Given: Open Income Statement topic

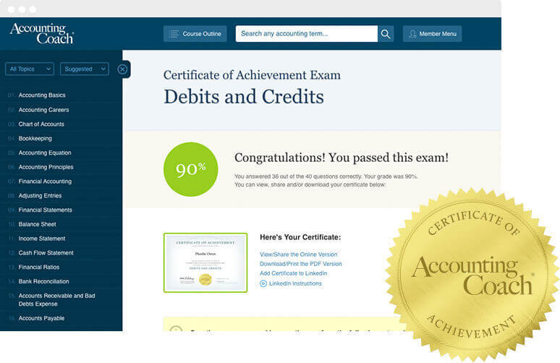Looking at the screenshot, I should tap(42, 239).
